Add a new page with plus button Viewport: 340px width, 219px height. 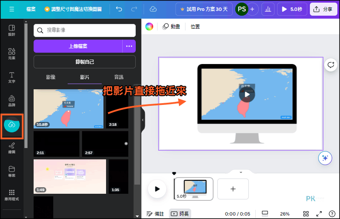(233, 189)
